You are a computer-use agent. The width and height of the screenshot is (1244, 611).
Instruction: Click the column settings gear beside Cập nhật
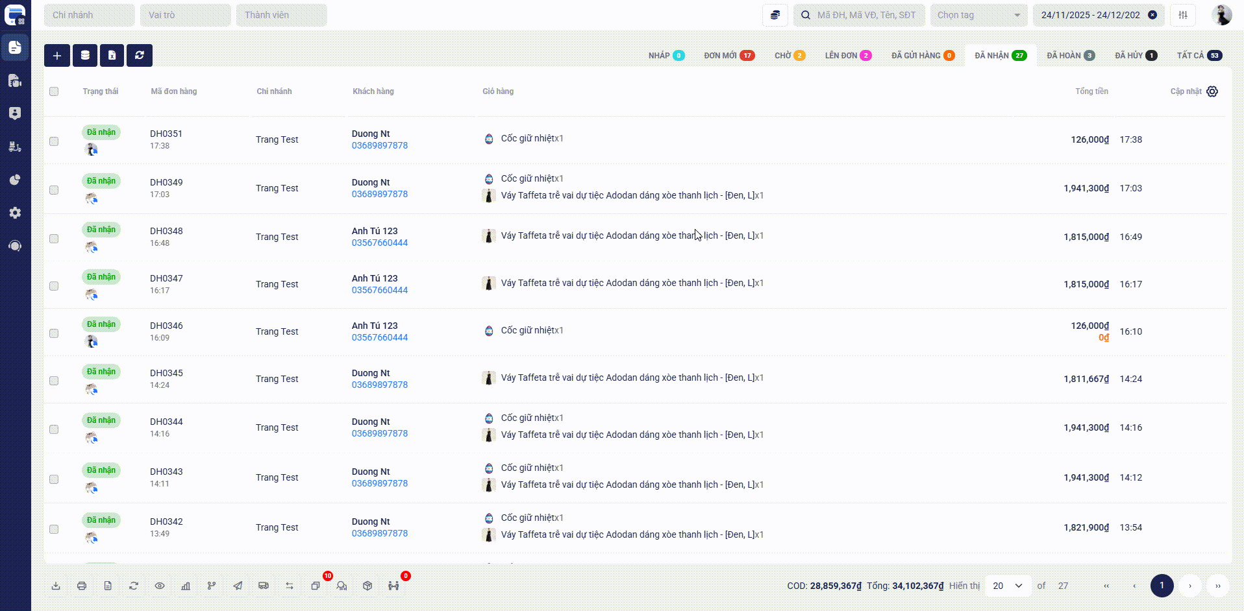pos(1212,91)
